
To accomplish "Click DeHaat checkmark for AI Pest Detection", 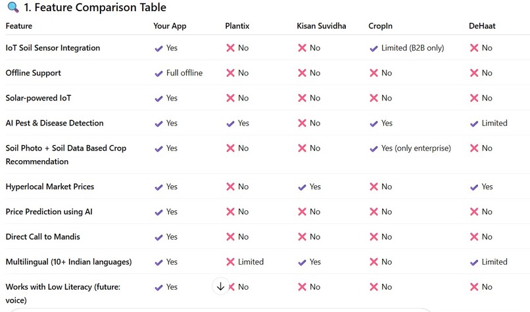I will click(x=474, y=123).
